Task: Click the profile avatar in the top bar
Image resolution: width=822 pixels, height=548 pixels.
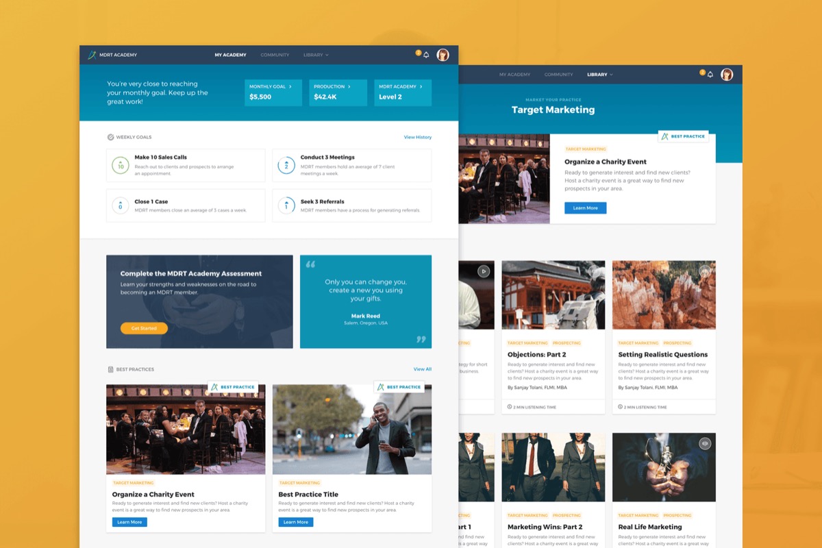Action: pyautogui.click(x=443, y=54)
